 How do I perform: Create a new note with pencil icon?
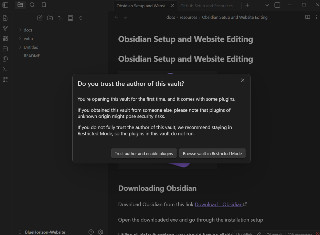(40, 18)
